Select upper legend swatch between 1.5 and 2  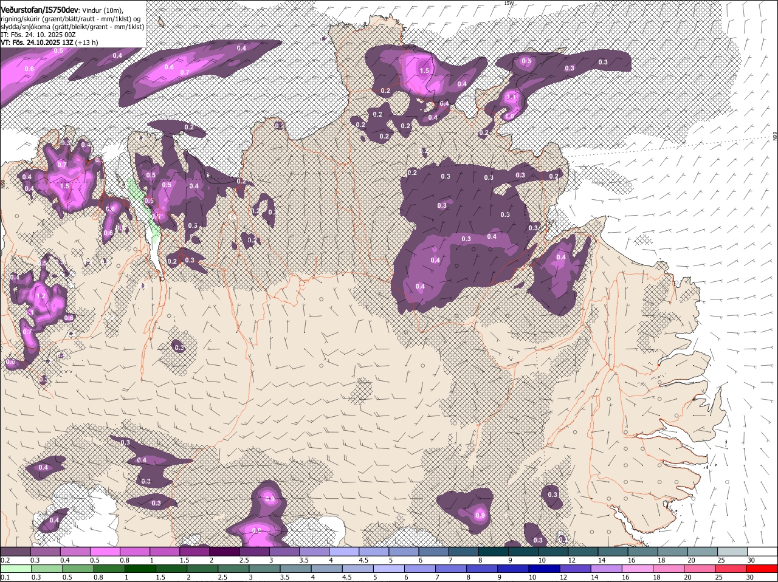coord(194,551)
